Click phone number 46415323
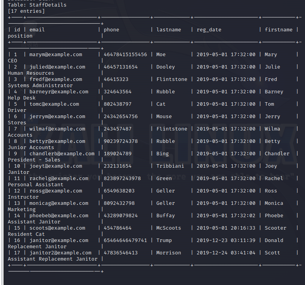This screenshot has height=285, width=305. pyautogui.click(x=116, y=79)
